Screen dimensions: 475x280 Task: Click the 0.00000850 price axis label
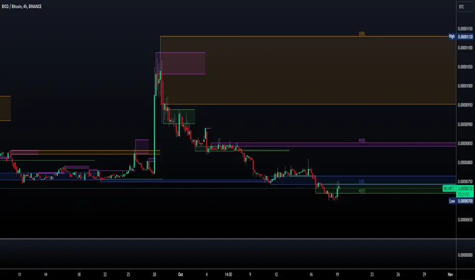pos(465,144)
